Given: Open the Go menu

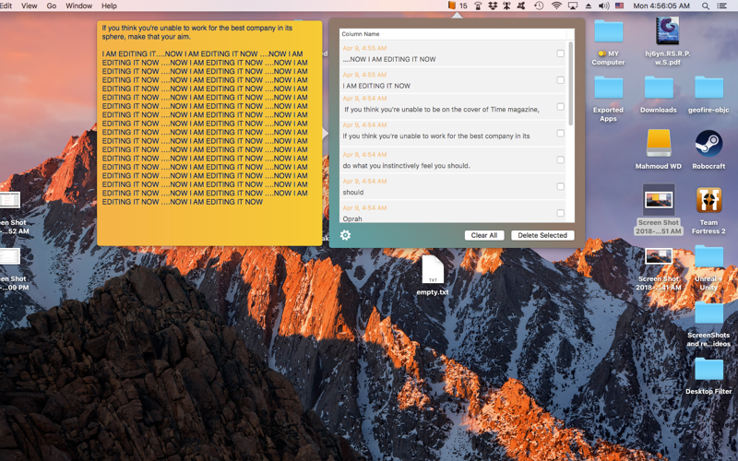Looking at the screenshot, I should [x=52, y=6].
